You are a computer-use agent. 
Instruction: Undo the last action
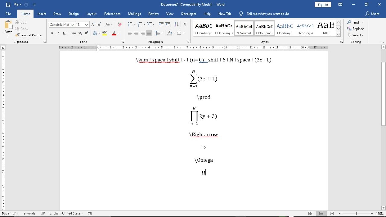coord(16,5)
